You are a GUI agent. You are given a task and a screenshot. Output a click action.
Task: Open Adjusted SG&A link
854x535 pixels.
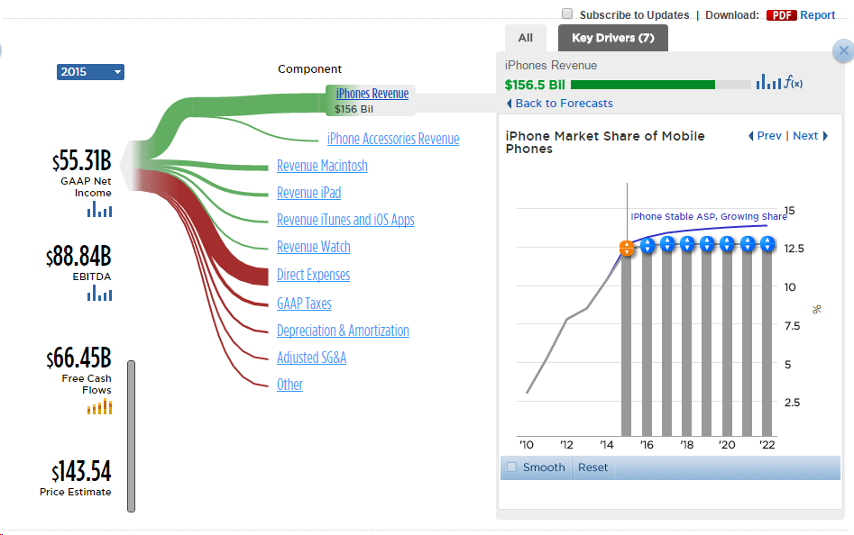311,358
